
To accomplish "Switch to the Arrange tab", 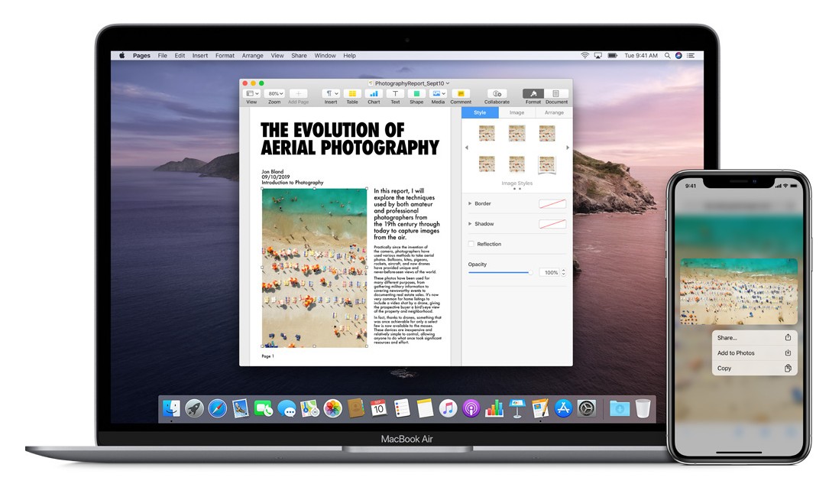I will 554,112.
